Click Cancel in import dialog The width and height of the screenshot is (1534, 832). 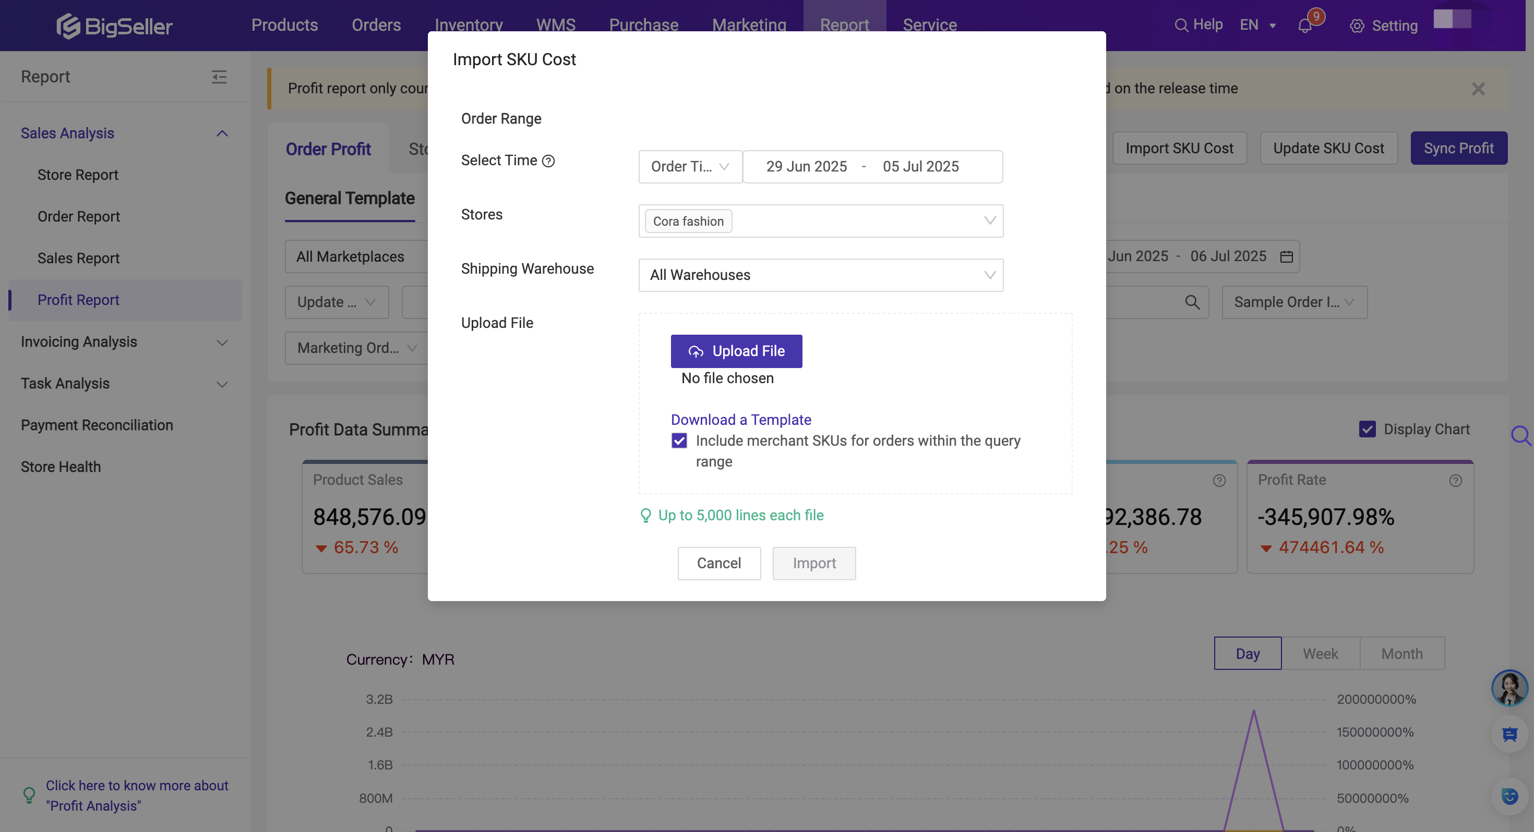point(719,563)
